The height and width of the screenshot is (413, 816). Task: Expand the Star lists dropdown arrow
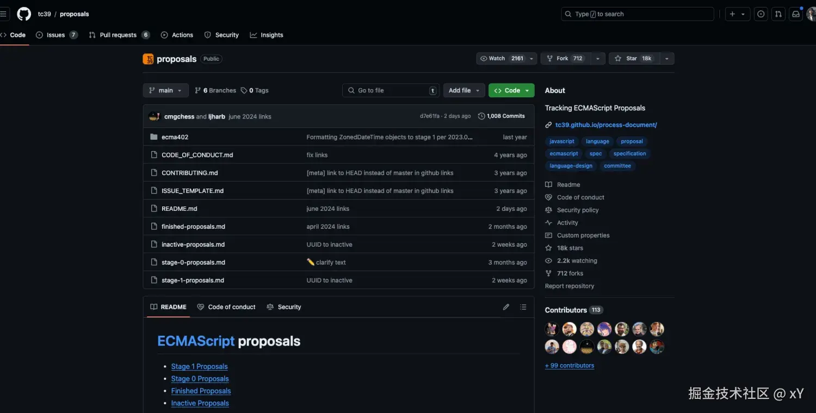coord(667,59)
